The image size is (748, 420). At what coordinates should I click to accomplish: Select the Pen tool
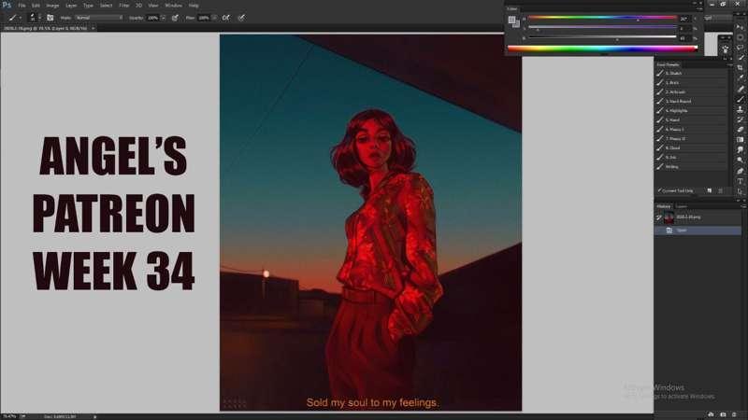coord(741,171)
